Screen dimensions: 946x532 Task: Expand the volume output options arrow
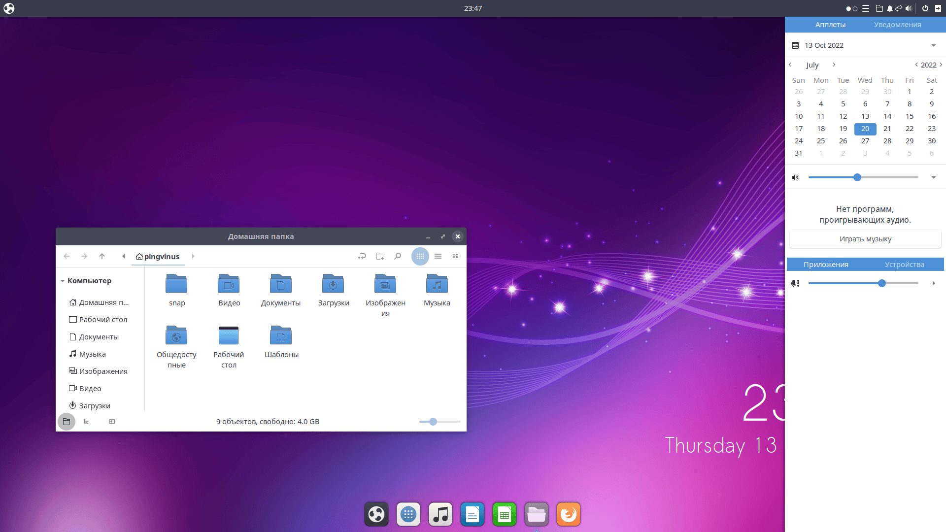pos(933,177)
